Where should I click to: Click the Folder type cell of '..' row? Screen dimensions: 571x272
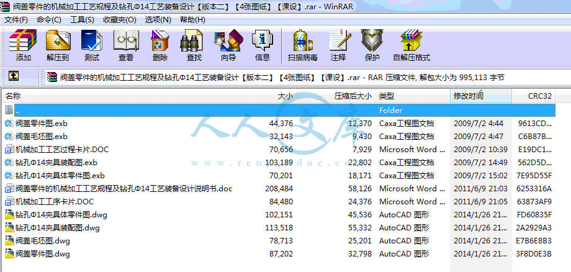[391, 110]
